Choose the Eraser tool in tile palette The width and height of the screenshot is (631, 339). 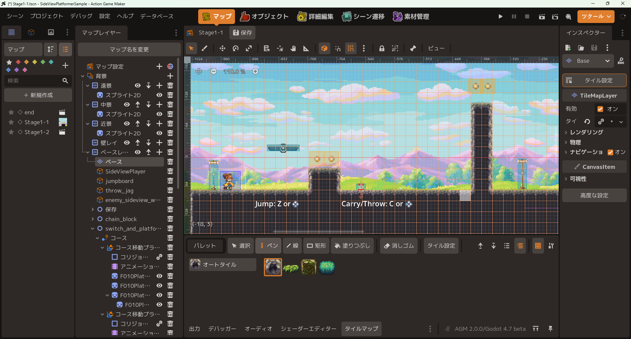[399, 246]
